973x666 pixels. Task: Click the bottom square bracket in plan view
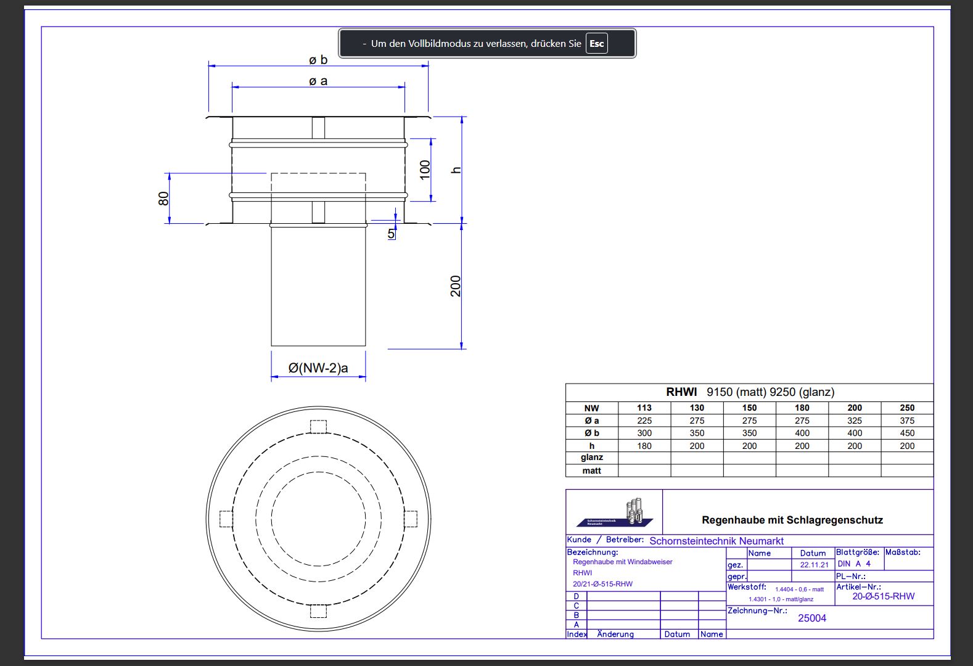point(318,610)
